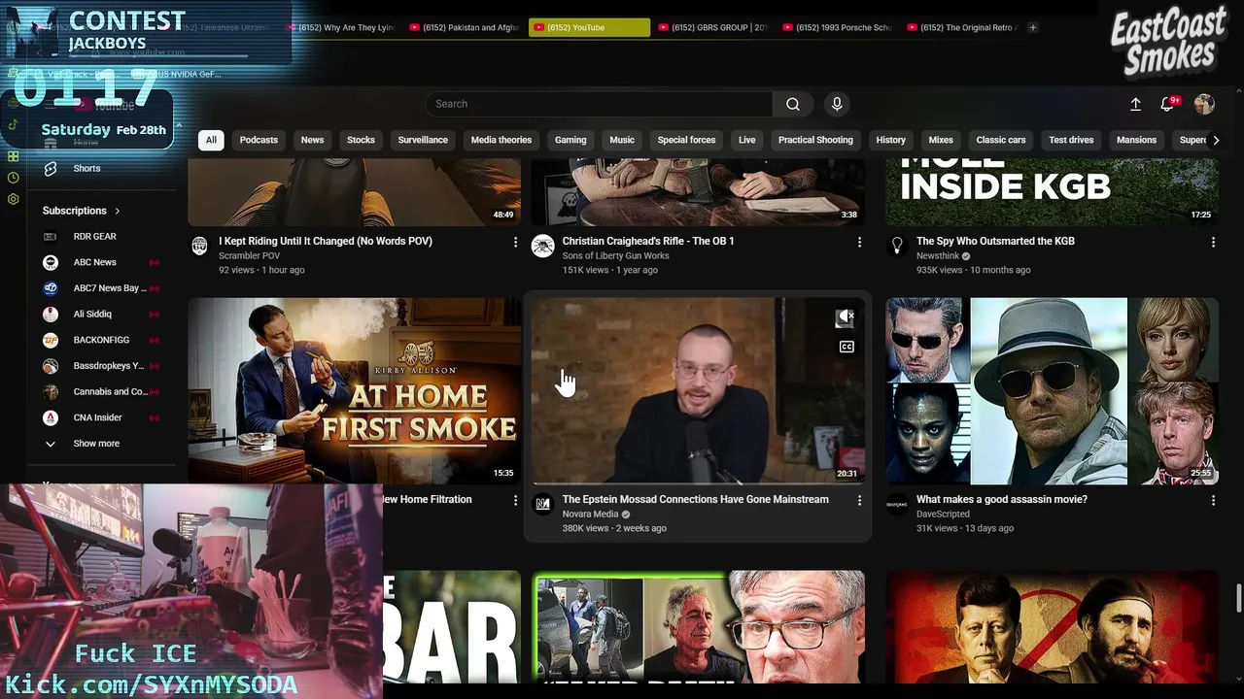The height and width of the screenshot is (699, 1244).
Task: Switch to the GBRS GROUP browser tab
Action: point(714,27)
